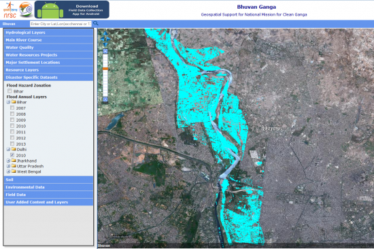
Task: Collapse the Bihar flood annual folder
Action: click(x=8, y=102)
